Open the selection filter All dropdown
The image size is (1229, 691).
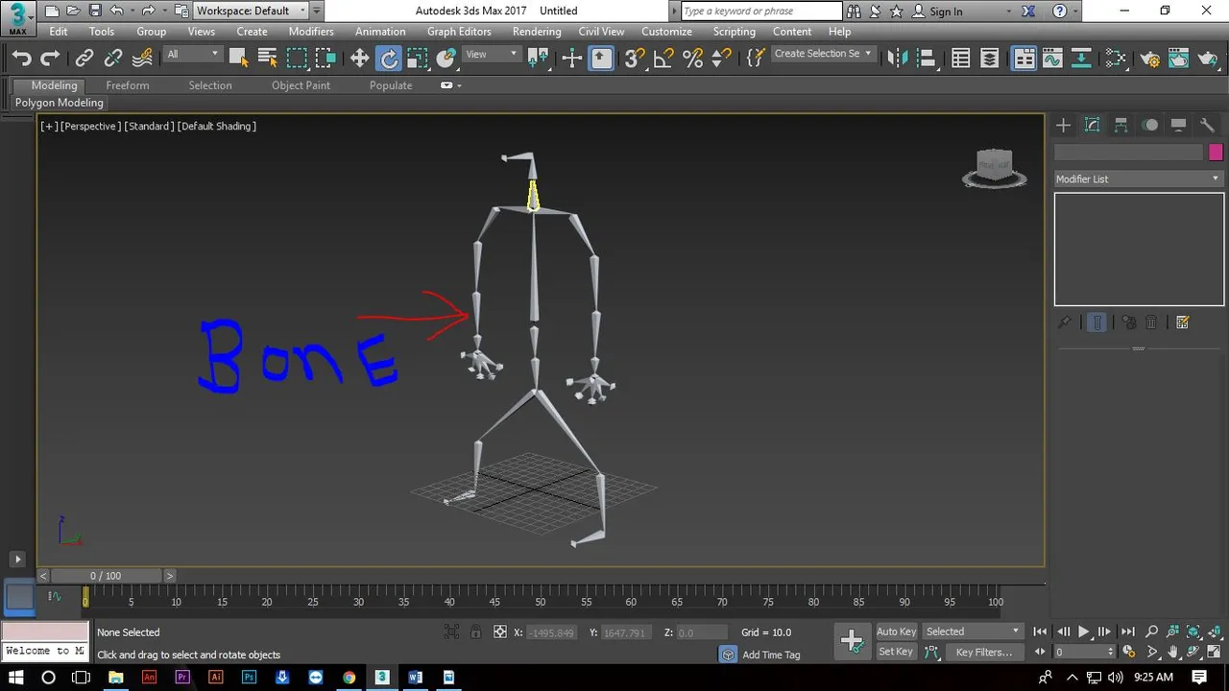(193, 54)
